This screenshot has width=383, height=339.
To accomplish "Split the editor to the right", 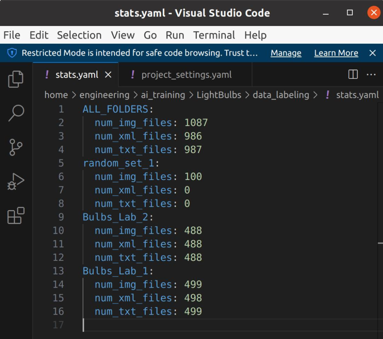I will [353, 74].
